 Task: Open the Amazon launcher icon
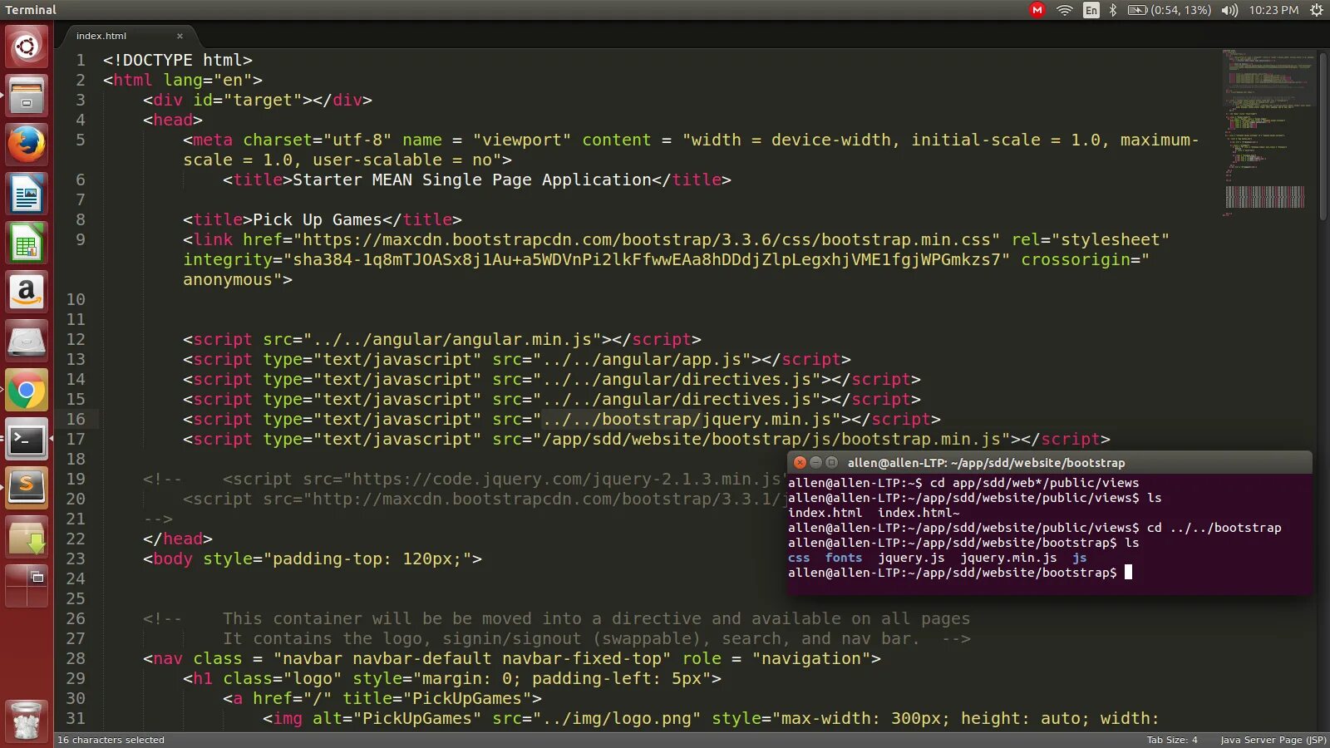point(27,292)
